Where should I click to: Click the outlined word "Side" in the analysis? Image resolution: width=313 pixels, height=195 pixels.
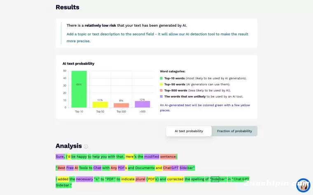[x=215, y=179]
